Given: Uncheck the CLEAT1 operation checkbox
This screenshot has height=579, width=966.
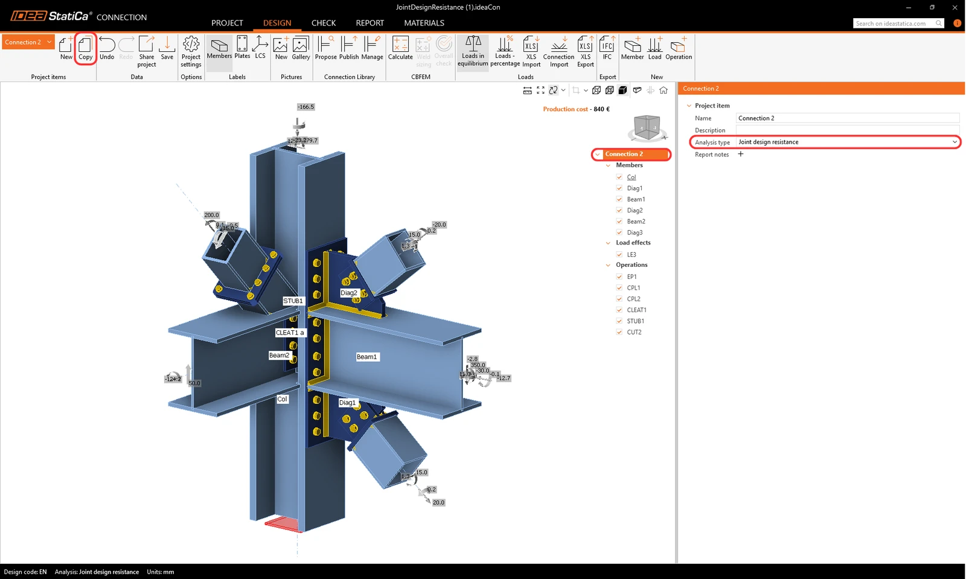Looking at the screenshot, I should click(619, 310).
